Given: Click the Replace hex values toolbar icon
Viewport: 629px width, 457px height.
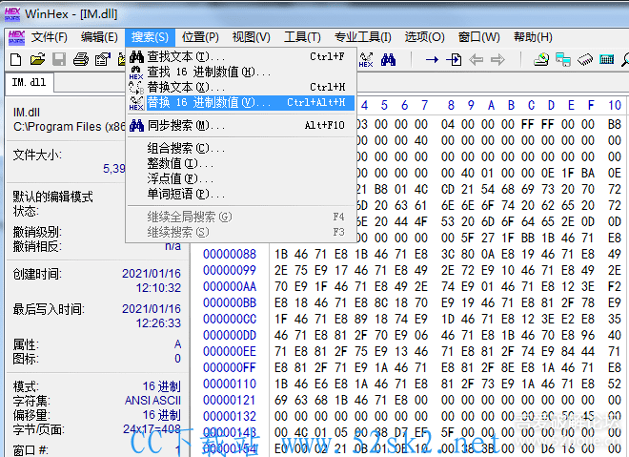Looking at the screenshot, I should pyautogui.click(x=366, y=60).
